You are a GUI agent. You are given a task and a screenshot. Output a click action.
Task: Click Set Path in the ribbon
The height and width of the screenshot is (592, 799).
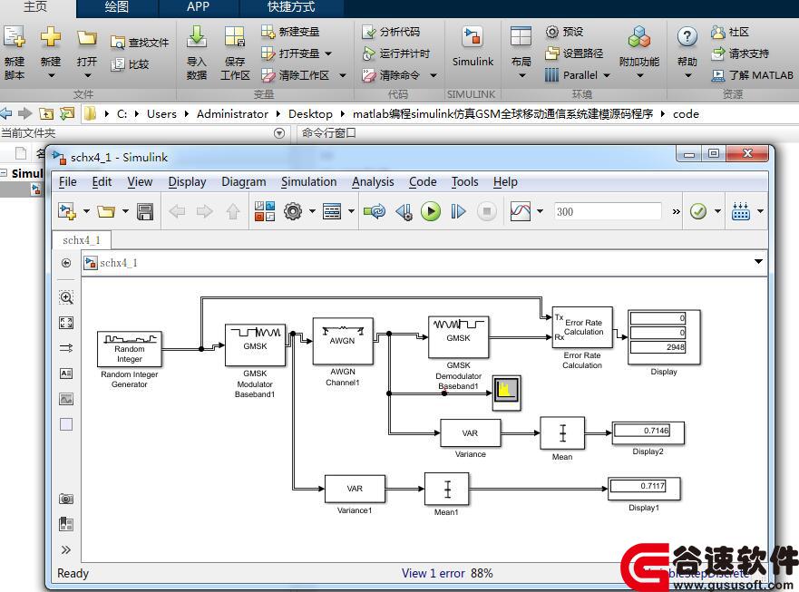(574, 53)
